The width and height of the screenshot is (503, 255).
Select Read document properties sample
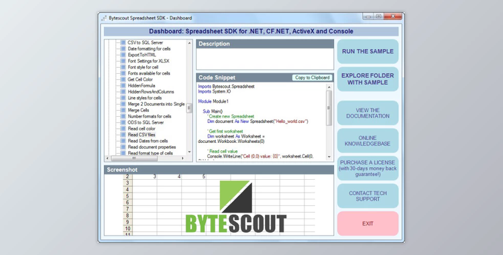152,147
